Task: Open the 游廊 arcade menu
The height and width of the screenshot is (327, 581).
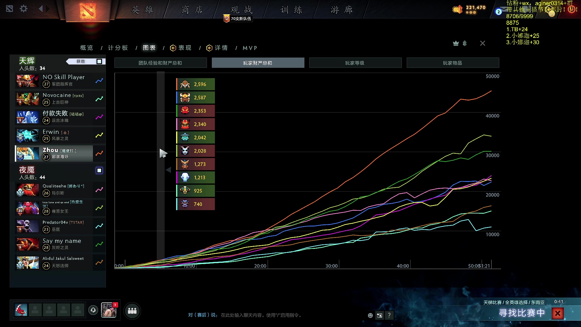Action: (x=342, y=10)
